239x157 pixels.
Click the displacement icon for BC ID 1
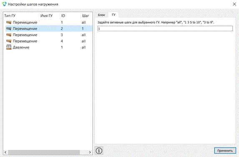[x=9, y=22]
